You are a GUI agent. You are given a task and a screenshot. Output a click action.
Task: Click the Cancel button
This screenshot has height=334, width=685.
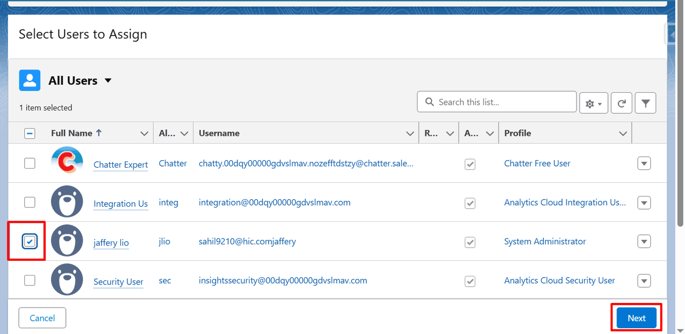pos(42,318)
